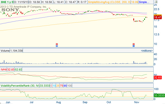This screenshot has height=104, width=165.
Task: Click the 12.5 price axis label
Action: tap(157, 34)
